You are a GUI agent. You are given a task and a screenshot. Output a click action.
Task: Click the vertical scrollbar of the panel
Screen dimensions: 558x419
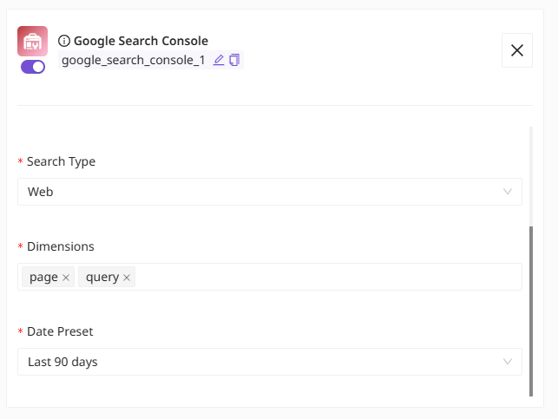(x=531, y=311)
